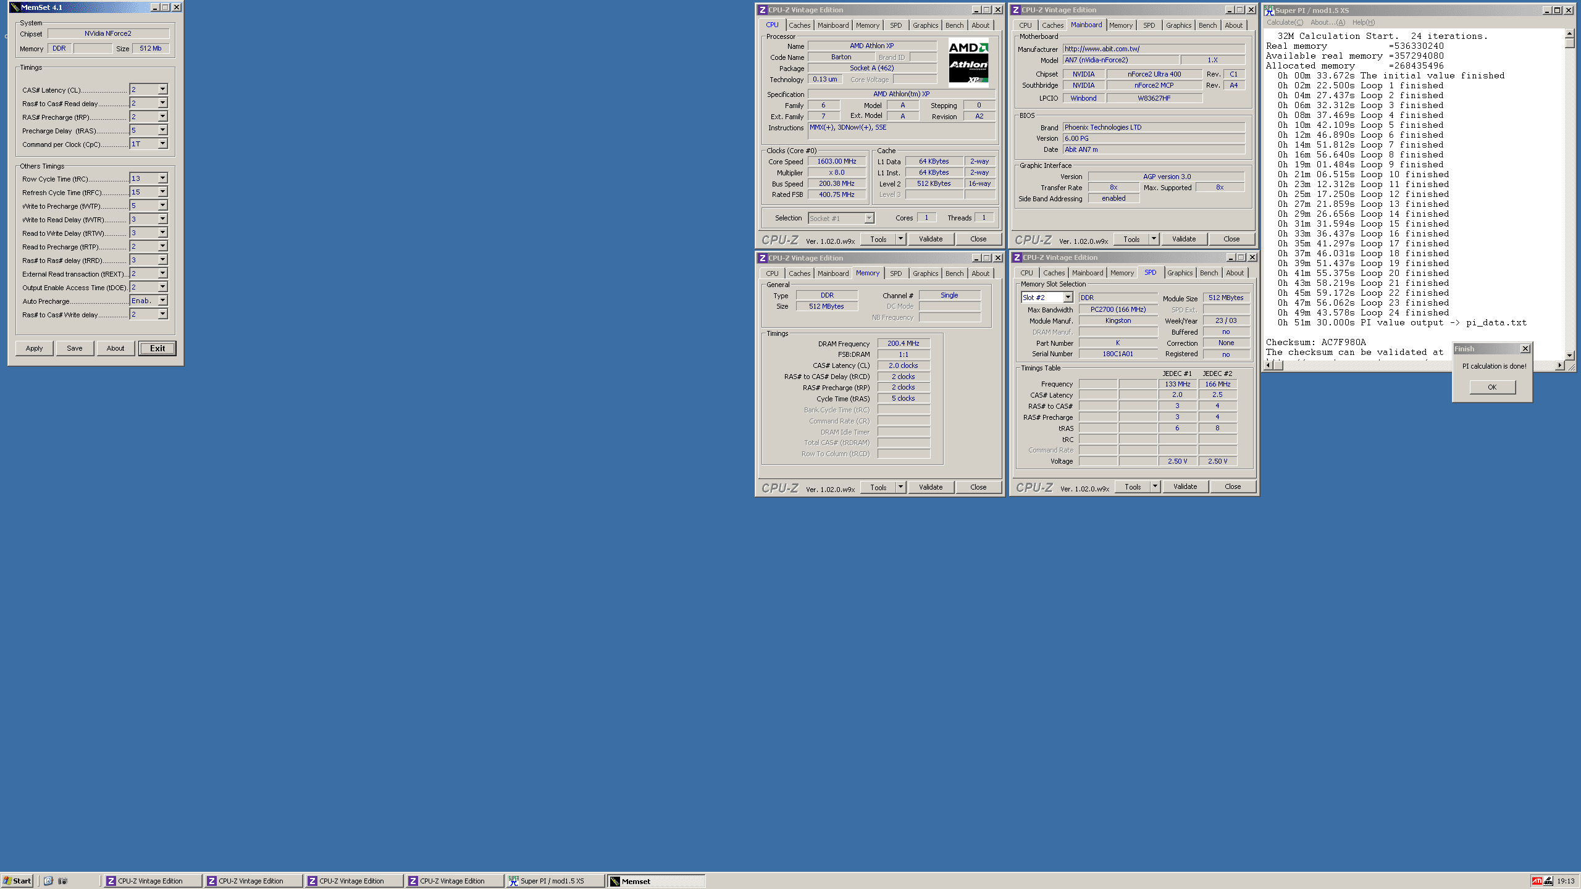Open Bench tab in CPU-Z Mainboard window

[x=1207, y=25]
